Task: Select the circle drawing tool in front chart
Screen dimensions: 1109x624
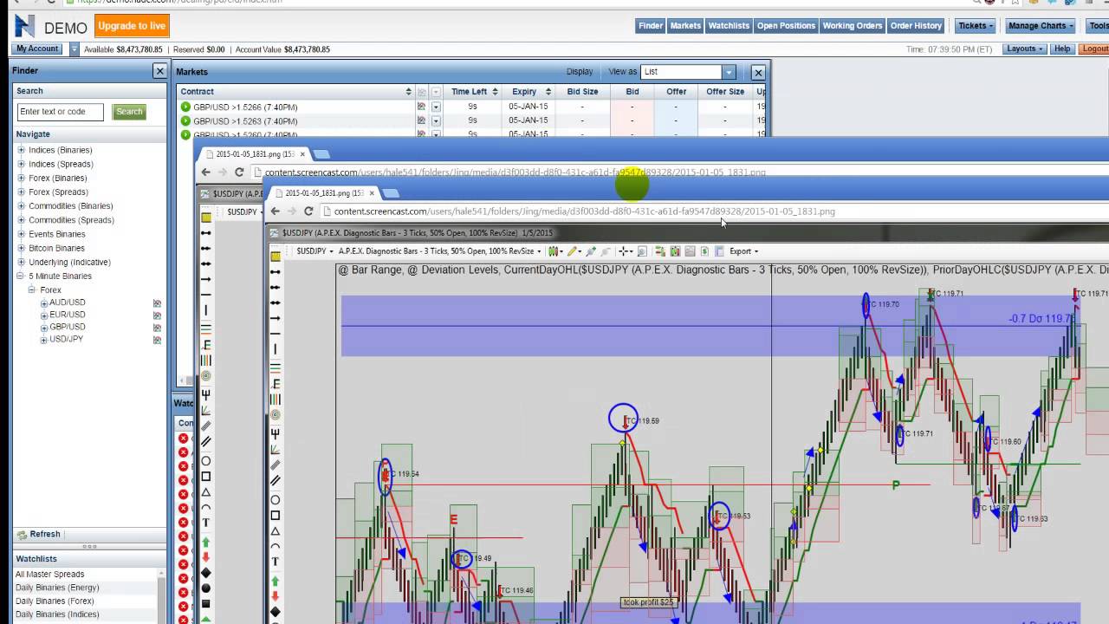Action: 276,500
